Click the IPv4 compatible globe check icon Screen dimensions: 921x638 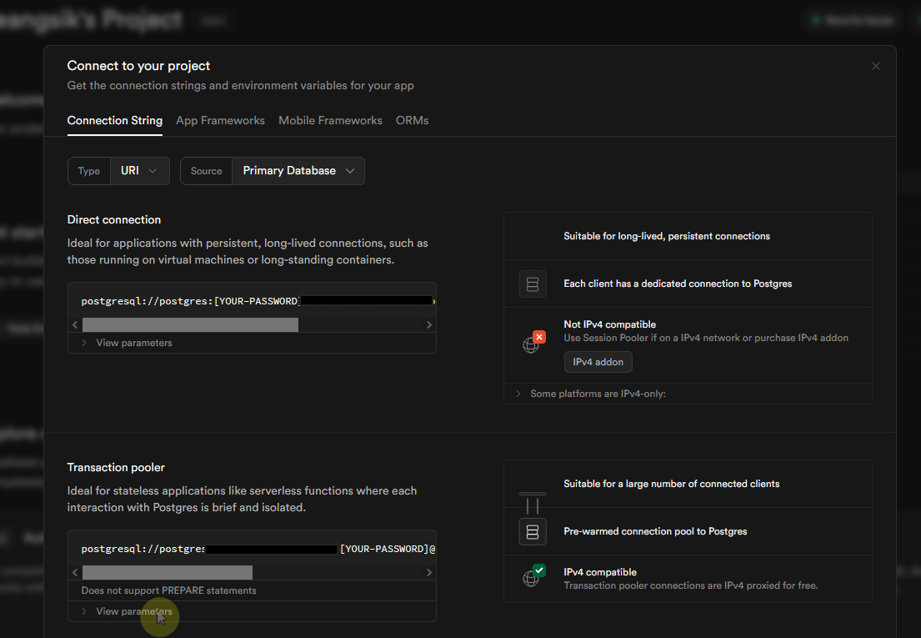point(533,575)
